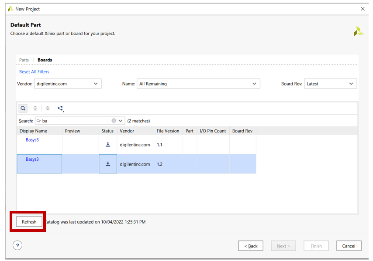Viewport: 373px width, 261px height.
Task: Cancel the New Project wizard
Action: click(349, 246)
